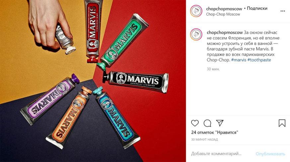Screen dimensions: 290x162
Task: Open the three-dot options menu
Action: 283,11
